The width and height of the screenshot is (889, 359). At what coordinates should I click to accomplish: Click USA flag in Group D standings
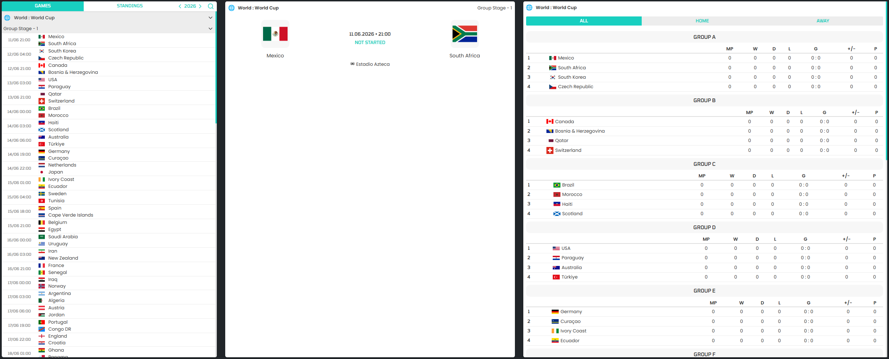(556, 248)
